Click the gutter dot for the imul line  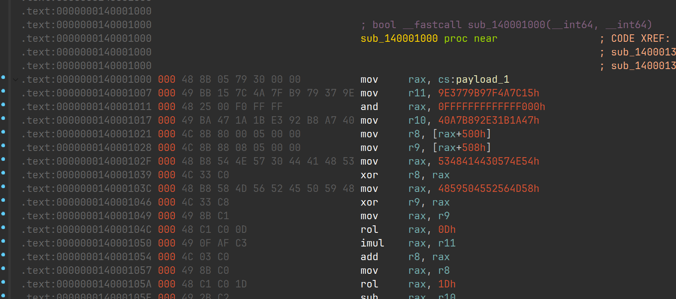pos(3,241)
